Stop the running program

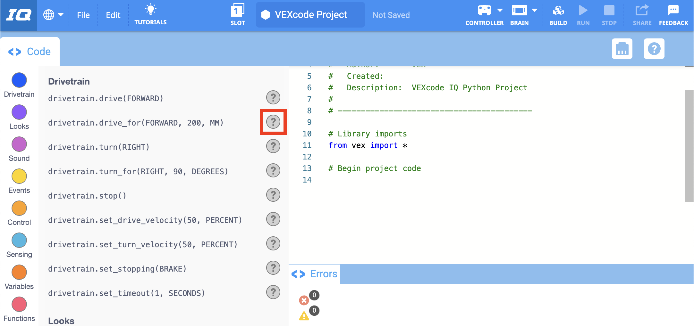609,14
